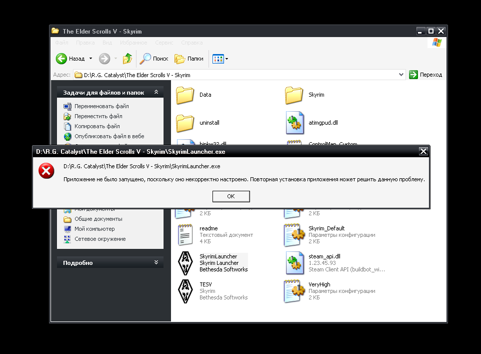The image size is (481, 354).
Task: Select the VeryHigh config file icon
Action: click(x=294, y=291)
